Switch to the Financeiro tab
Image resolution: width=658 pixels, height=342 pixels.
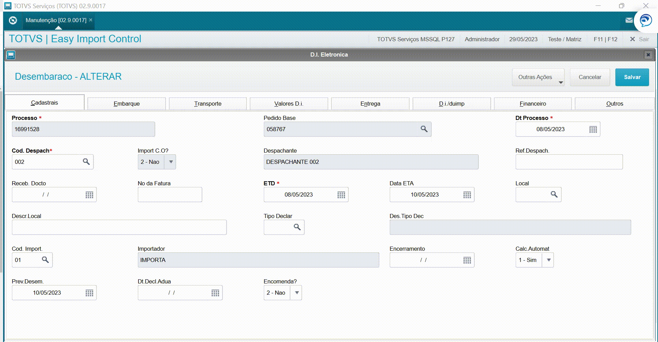pyautogui.click(x=533, y=104)
